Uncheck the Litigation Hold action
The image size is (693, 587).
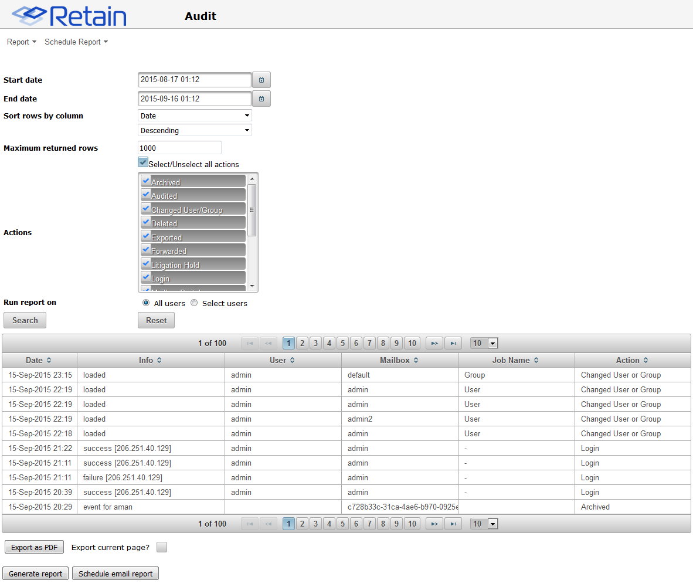[x=146, y=264]
